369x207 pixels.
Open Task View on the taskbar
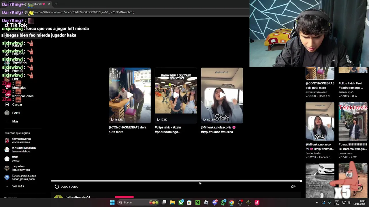164,202
